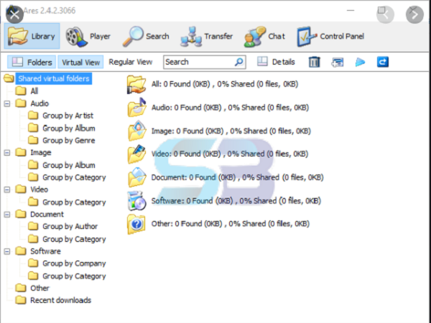Click the add to playlist icon
Image resolution: width=431 pixels, height=323 pixels.
[x=338, y=62]
